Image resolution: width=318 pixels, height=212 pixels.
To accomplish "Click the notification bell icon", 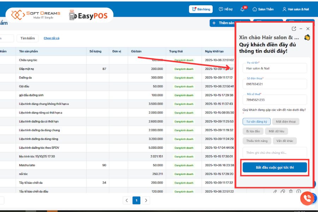I will click(x=243, y=9).
